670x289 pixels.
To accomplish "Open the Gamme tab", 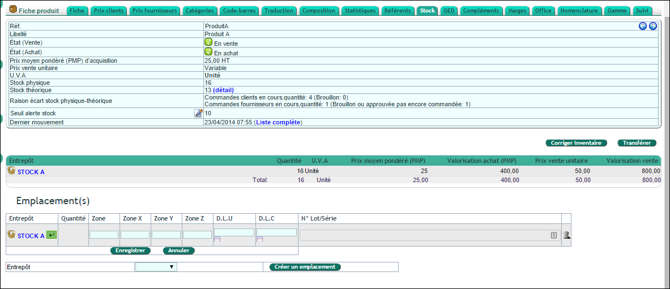I will [x=618, y=10].
